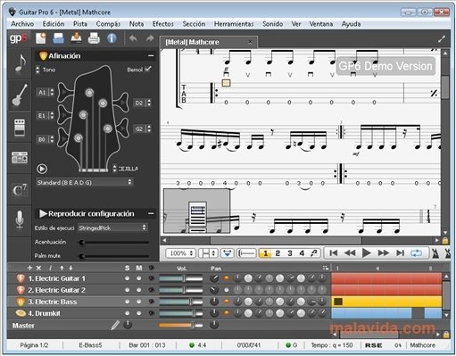The image size is (456, 356).
Task: Solo Electric Guitar 1 track
Action: pos(128,278)
